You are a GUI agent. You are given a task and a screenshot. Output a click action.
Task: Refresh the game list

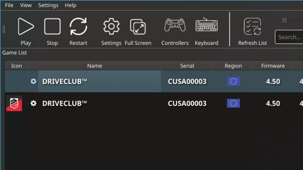252,27
